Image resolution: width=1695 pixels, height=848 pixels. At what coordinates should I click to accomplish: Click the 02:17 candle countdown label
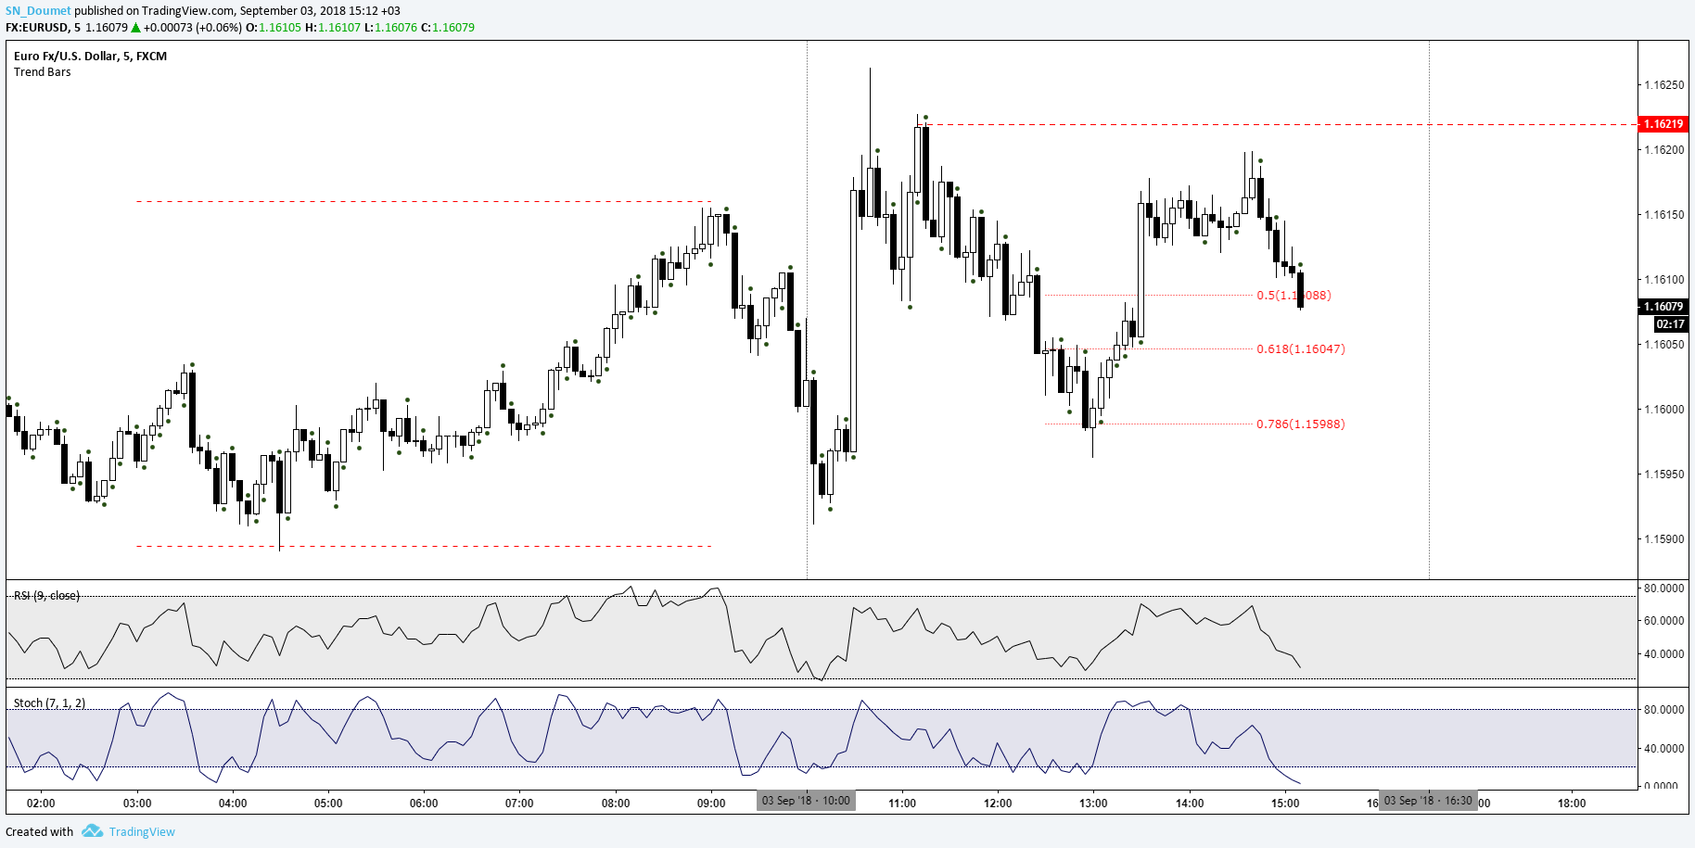click(1671, 324)
